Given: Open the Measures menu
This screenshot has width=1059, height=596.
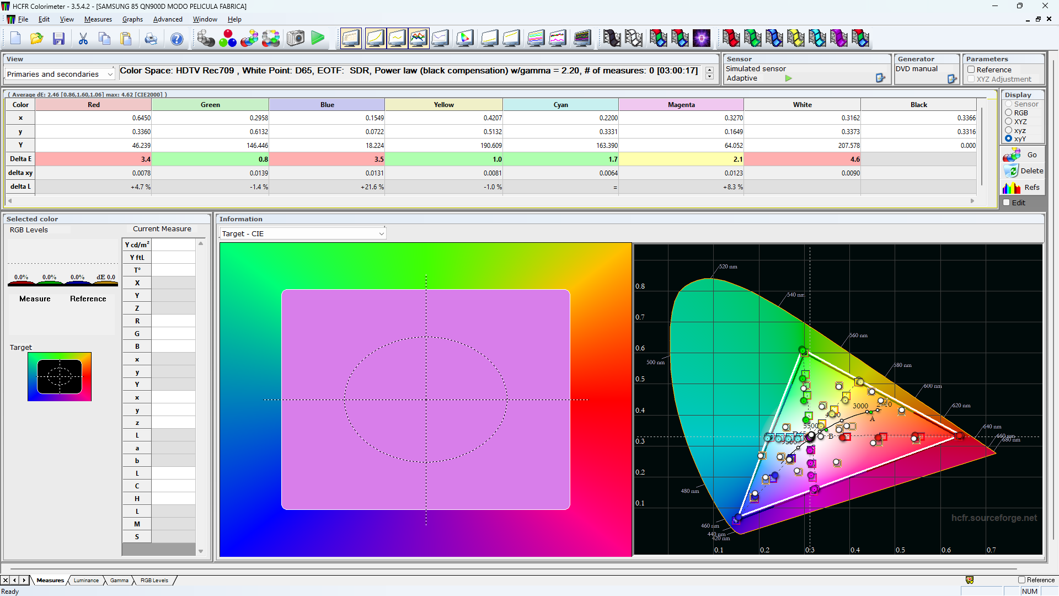Looking at the screenshot, I should point(98,19).
